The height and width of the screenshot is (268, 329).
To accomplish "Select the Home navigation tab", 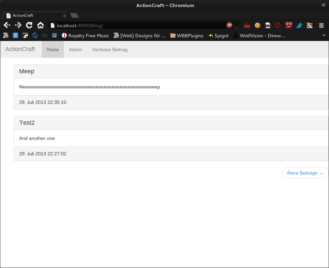I will click(x=53, y=49).
